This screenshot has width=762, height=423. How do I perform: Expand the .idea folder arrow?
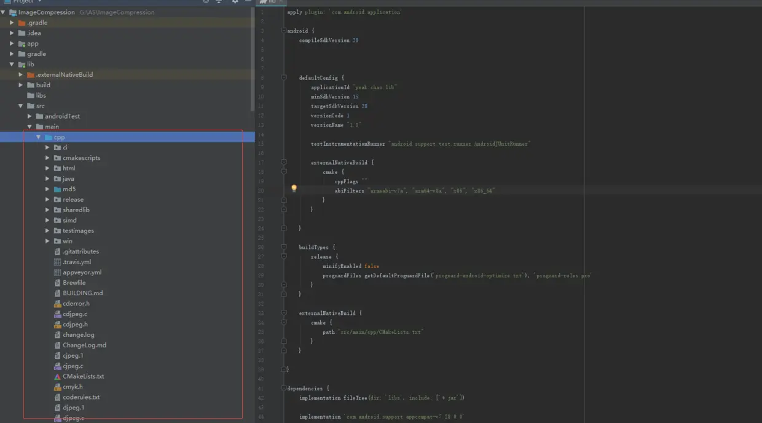12,33
